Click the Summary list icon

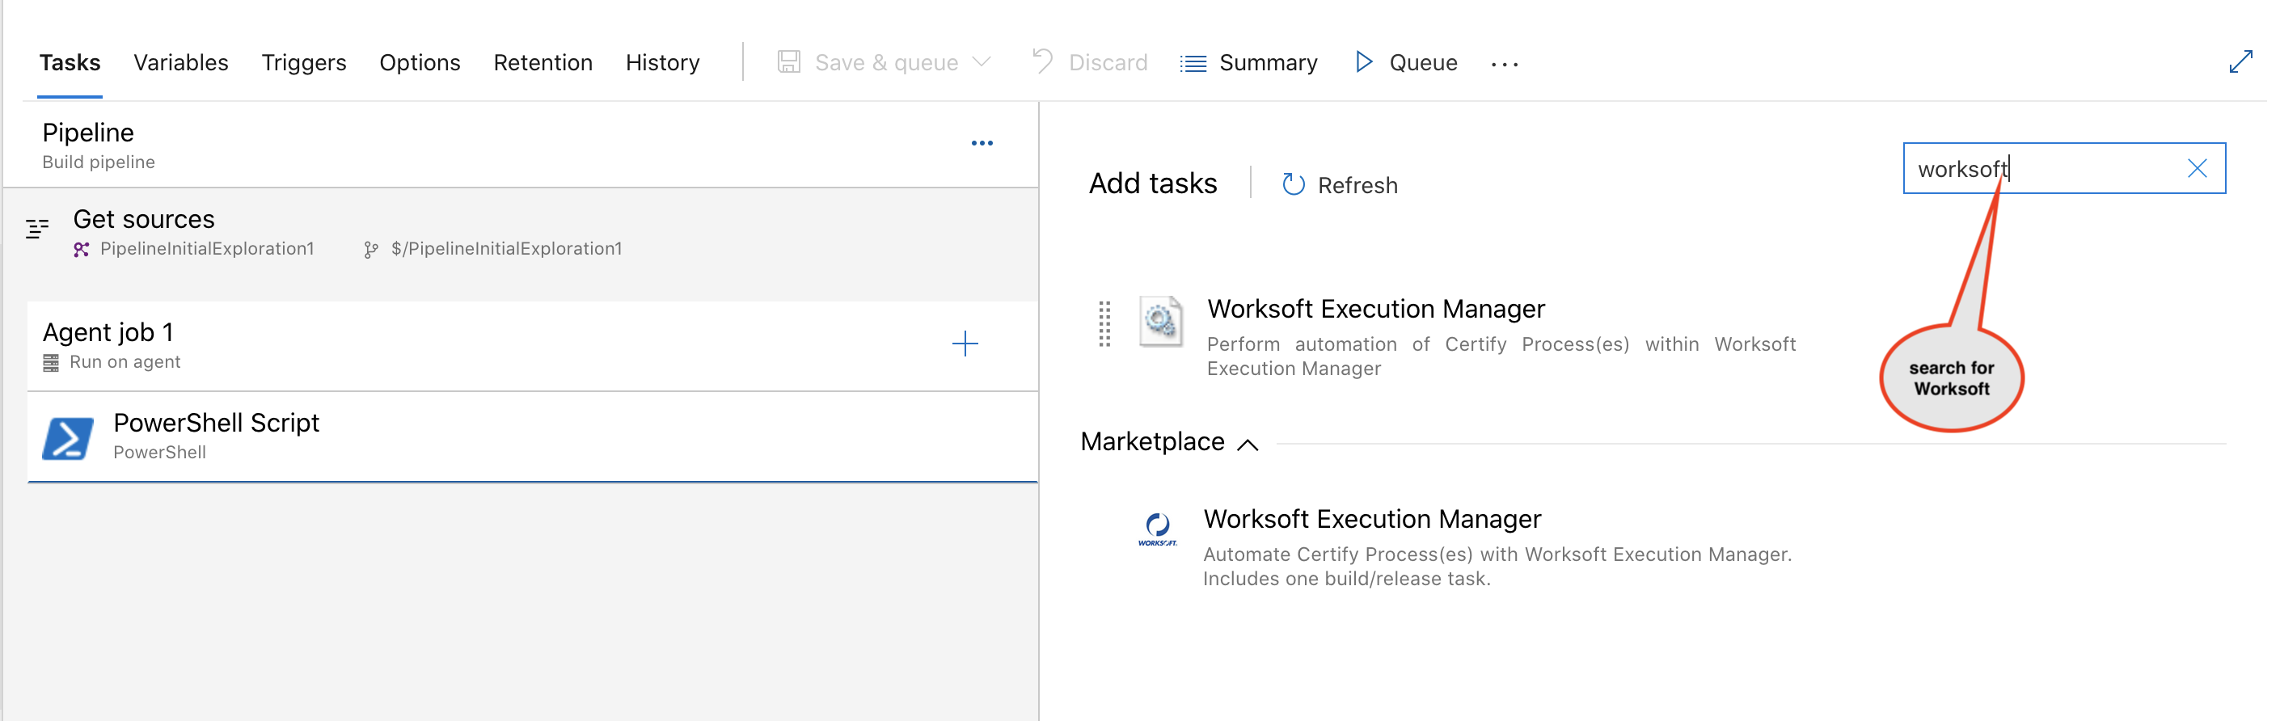(x=1193, y=64)
